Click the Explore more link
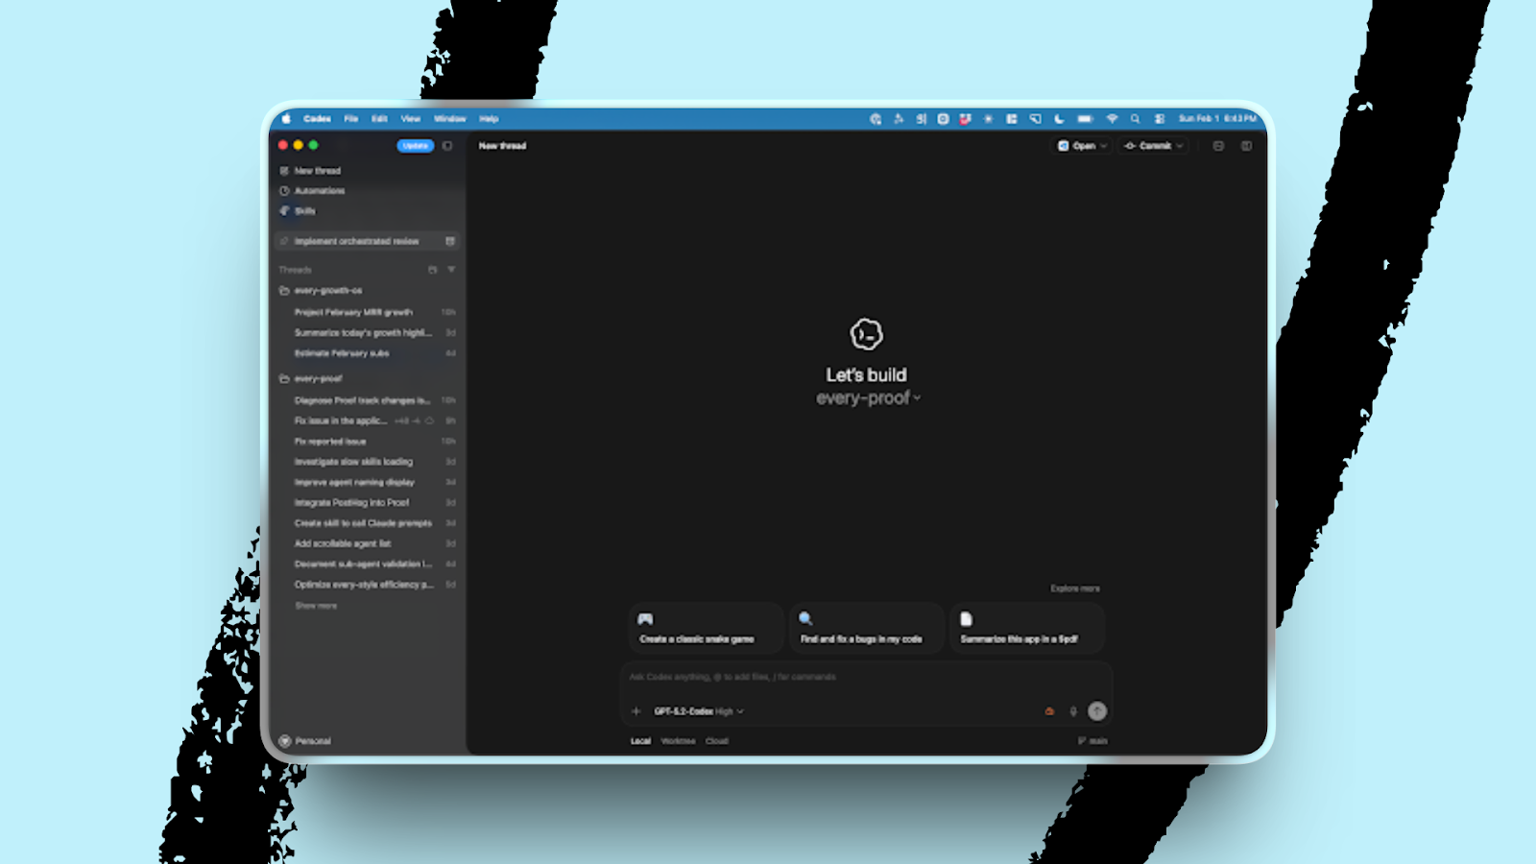 [1074, 588]
